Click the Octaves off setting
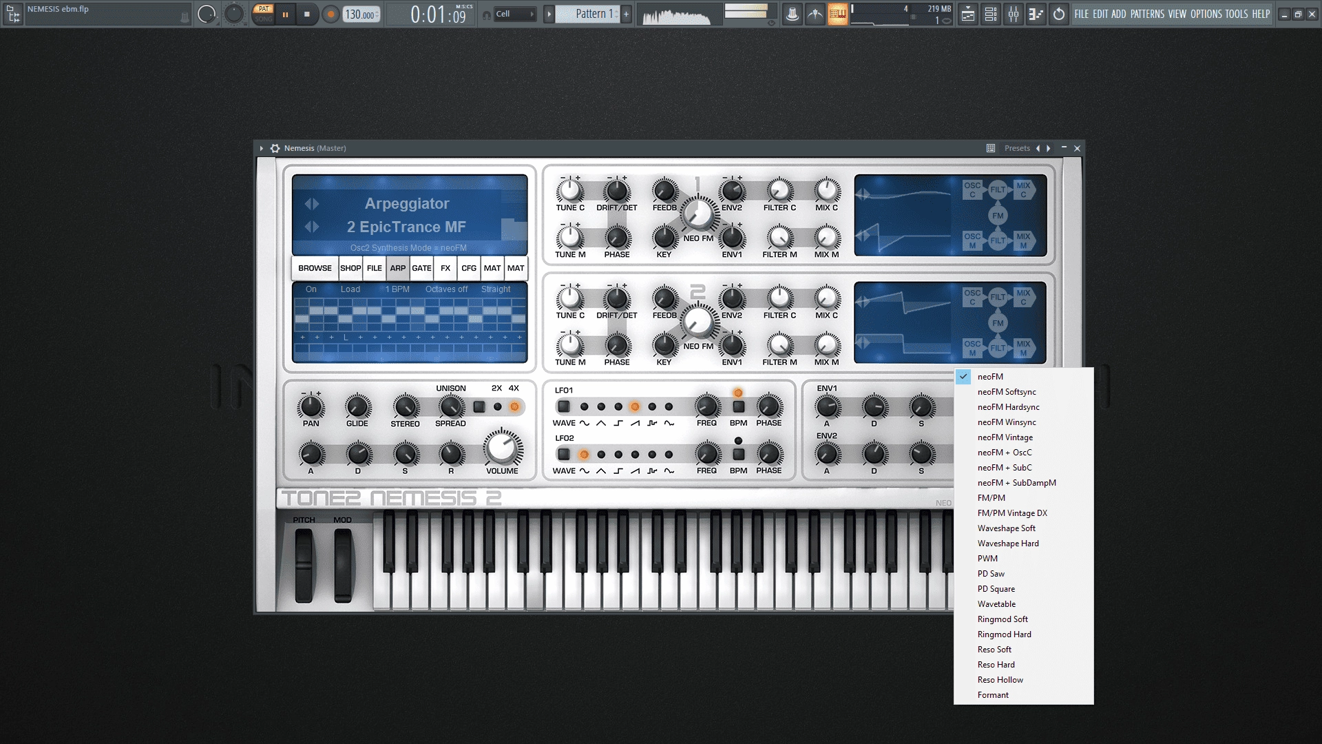 click(446, 289)
